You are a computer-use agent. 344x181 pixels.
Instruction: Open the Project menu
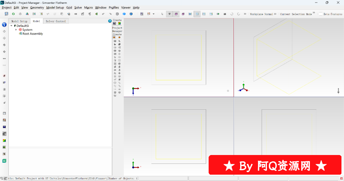click(x=7, y=7)
